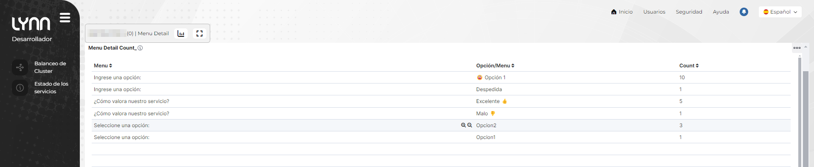Screen dimensions: 814x167
Task: Sort table by Opción/Menu column
Action: coord(495,66)
